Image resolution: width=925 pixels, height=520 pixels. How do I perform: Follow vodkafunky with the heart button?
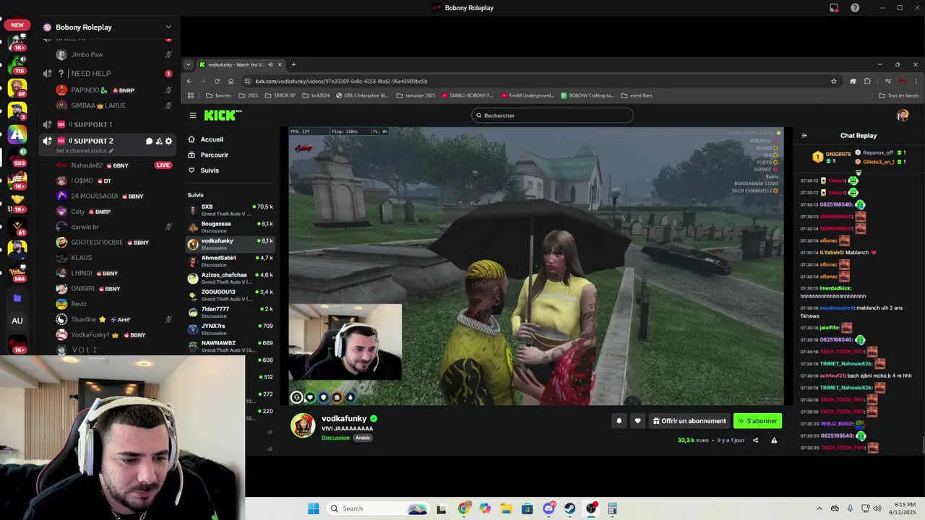click(637, 421)
